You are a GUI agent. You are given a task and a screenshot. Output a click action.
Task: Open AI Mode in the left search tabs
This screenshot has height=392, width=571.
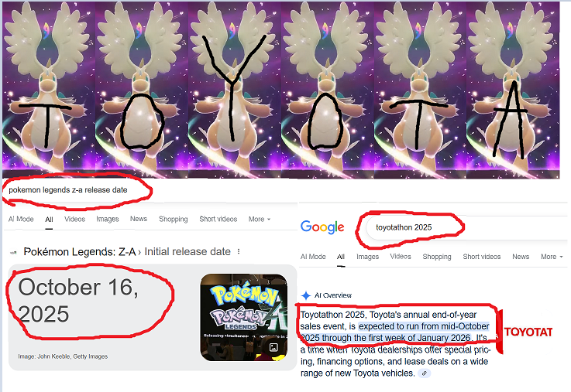coord(21,219)
